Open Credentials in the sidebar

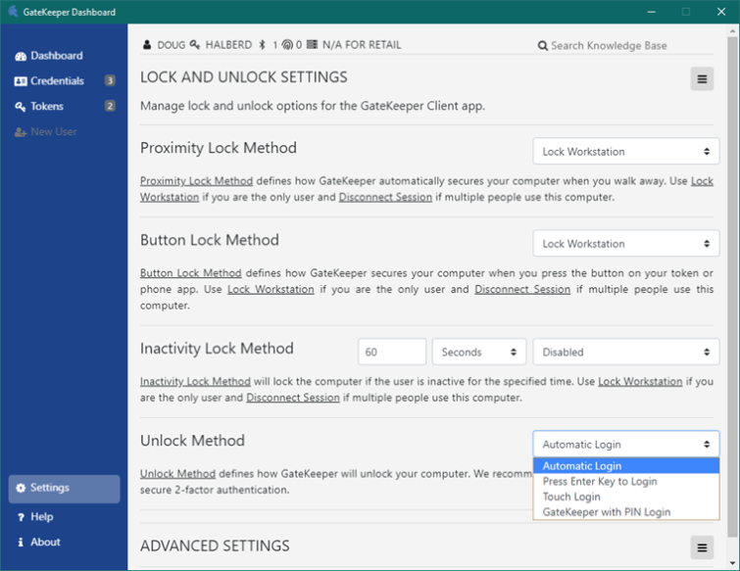coord(64,81)
